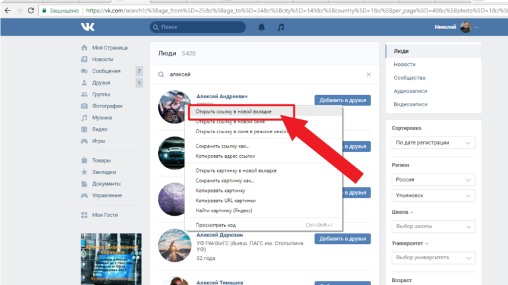The height and width of the screenshot is (285, 508).
Task: Select Копировать картинку menu entry
Action: 264,191
